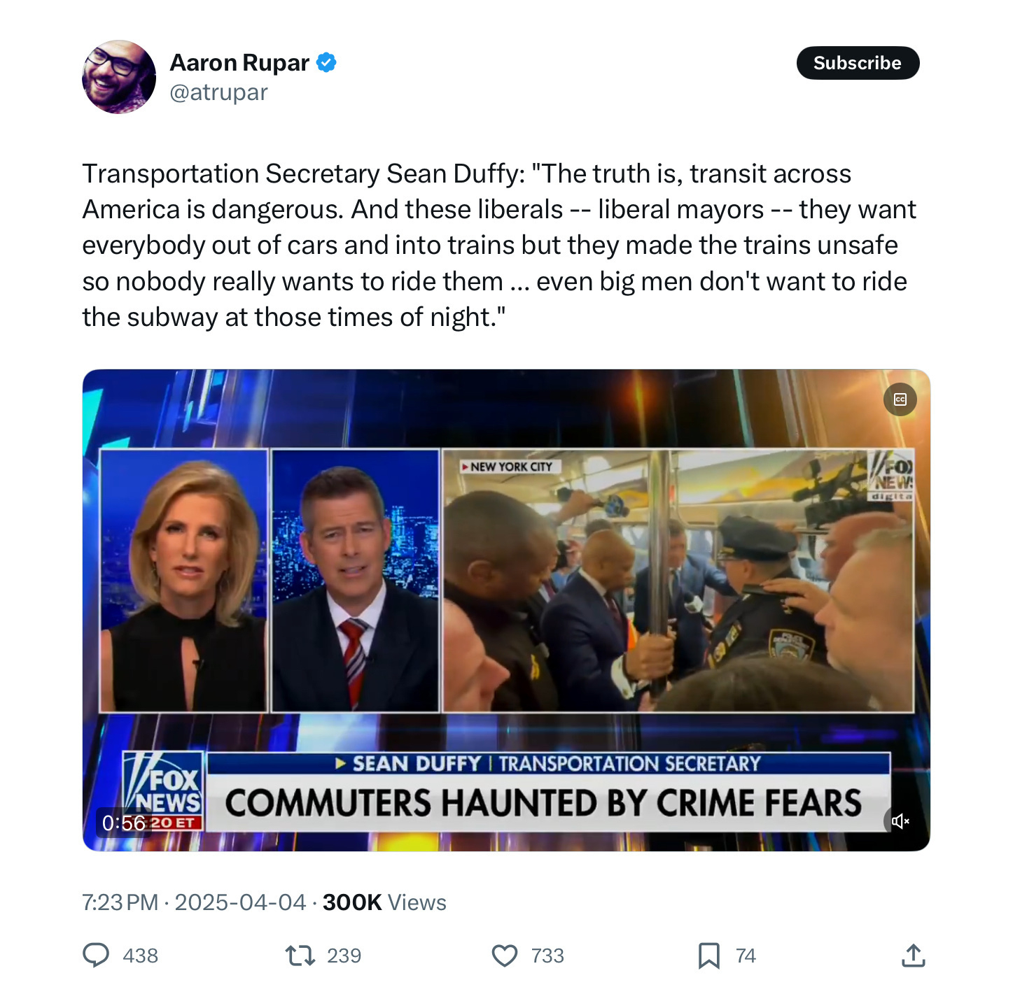Unmute the video speaker icon
The width and height of the screenshot is (1013, 1008).
tap(900, 821)
